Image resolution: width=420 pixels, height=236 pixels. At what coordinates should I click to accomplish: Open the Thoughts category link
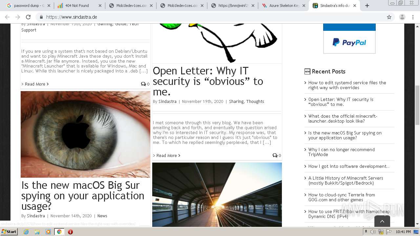point(255,101)
